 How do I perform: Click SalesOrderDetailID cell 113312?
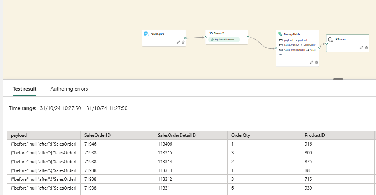point(191,179)
